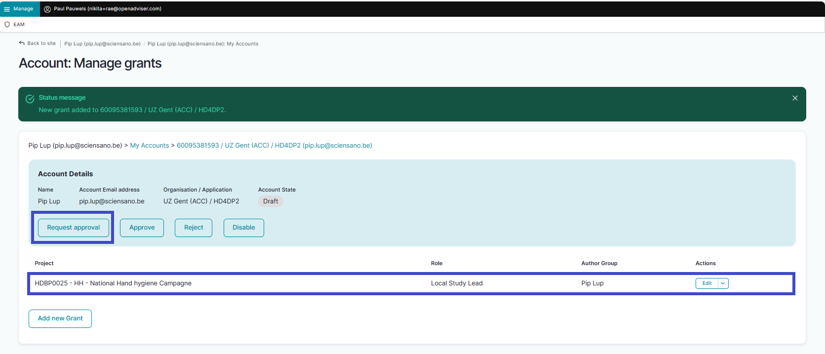Click the EAM shield icon
The image size is (825, 354).
pyautogui.click(x=7, y=24)
